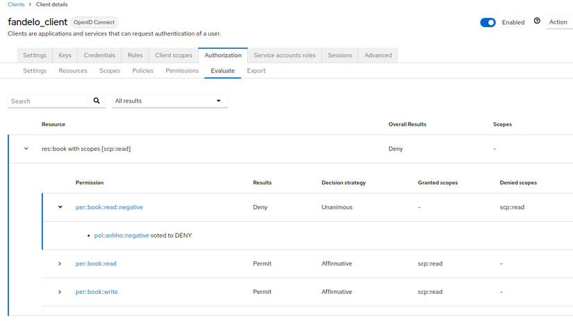Screen dimensions: 573x321
Task: Open the pol::anhho::negative policy link
Action: [122, 236]
